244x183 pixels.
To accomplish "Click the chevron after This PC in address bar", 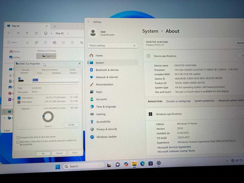I will pyautogui.click(x=68, y=33).
